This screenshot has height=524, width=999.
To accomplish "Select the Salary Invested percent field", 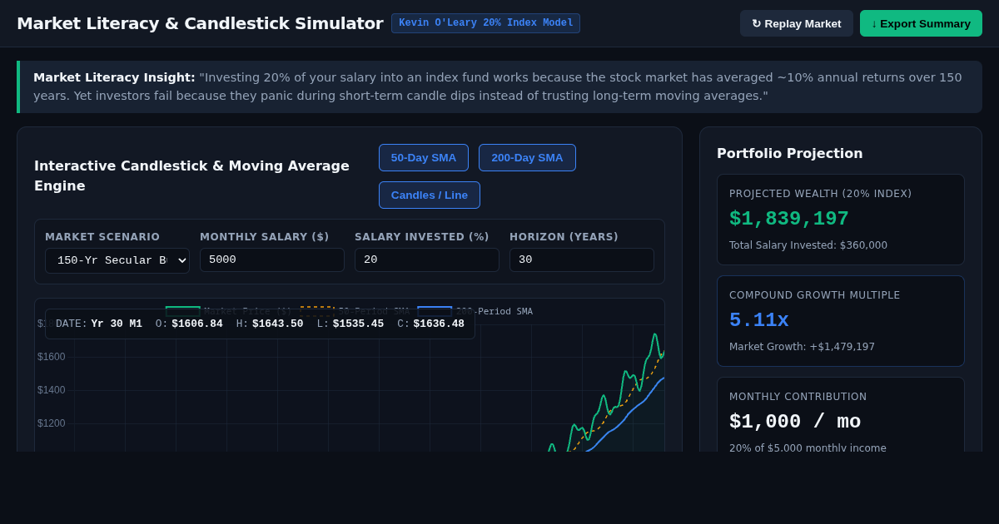I will pyautogui.click(x=427, y=260).
